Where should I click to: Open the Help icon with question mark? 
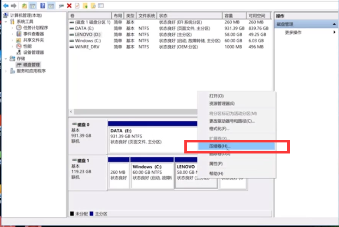[43, 5]
